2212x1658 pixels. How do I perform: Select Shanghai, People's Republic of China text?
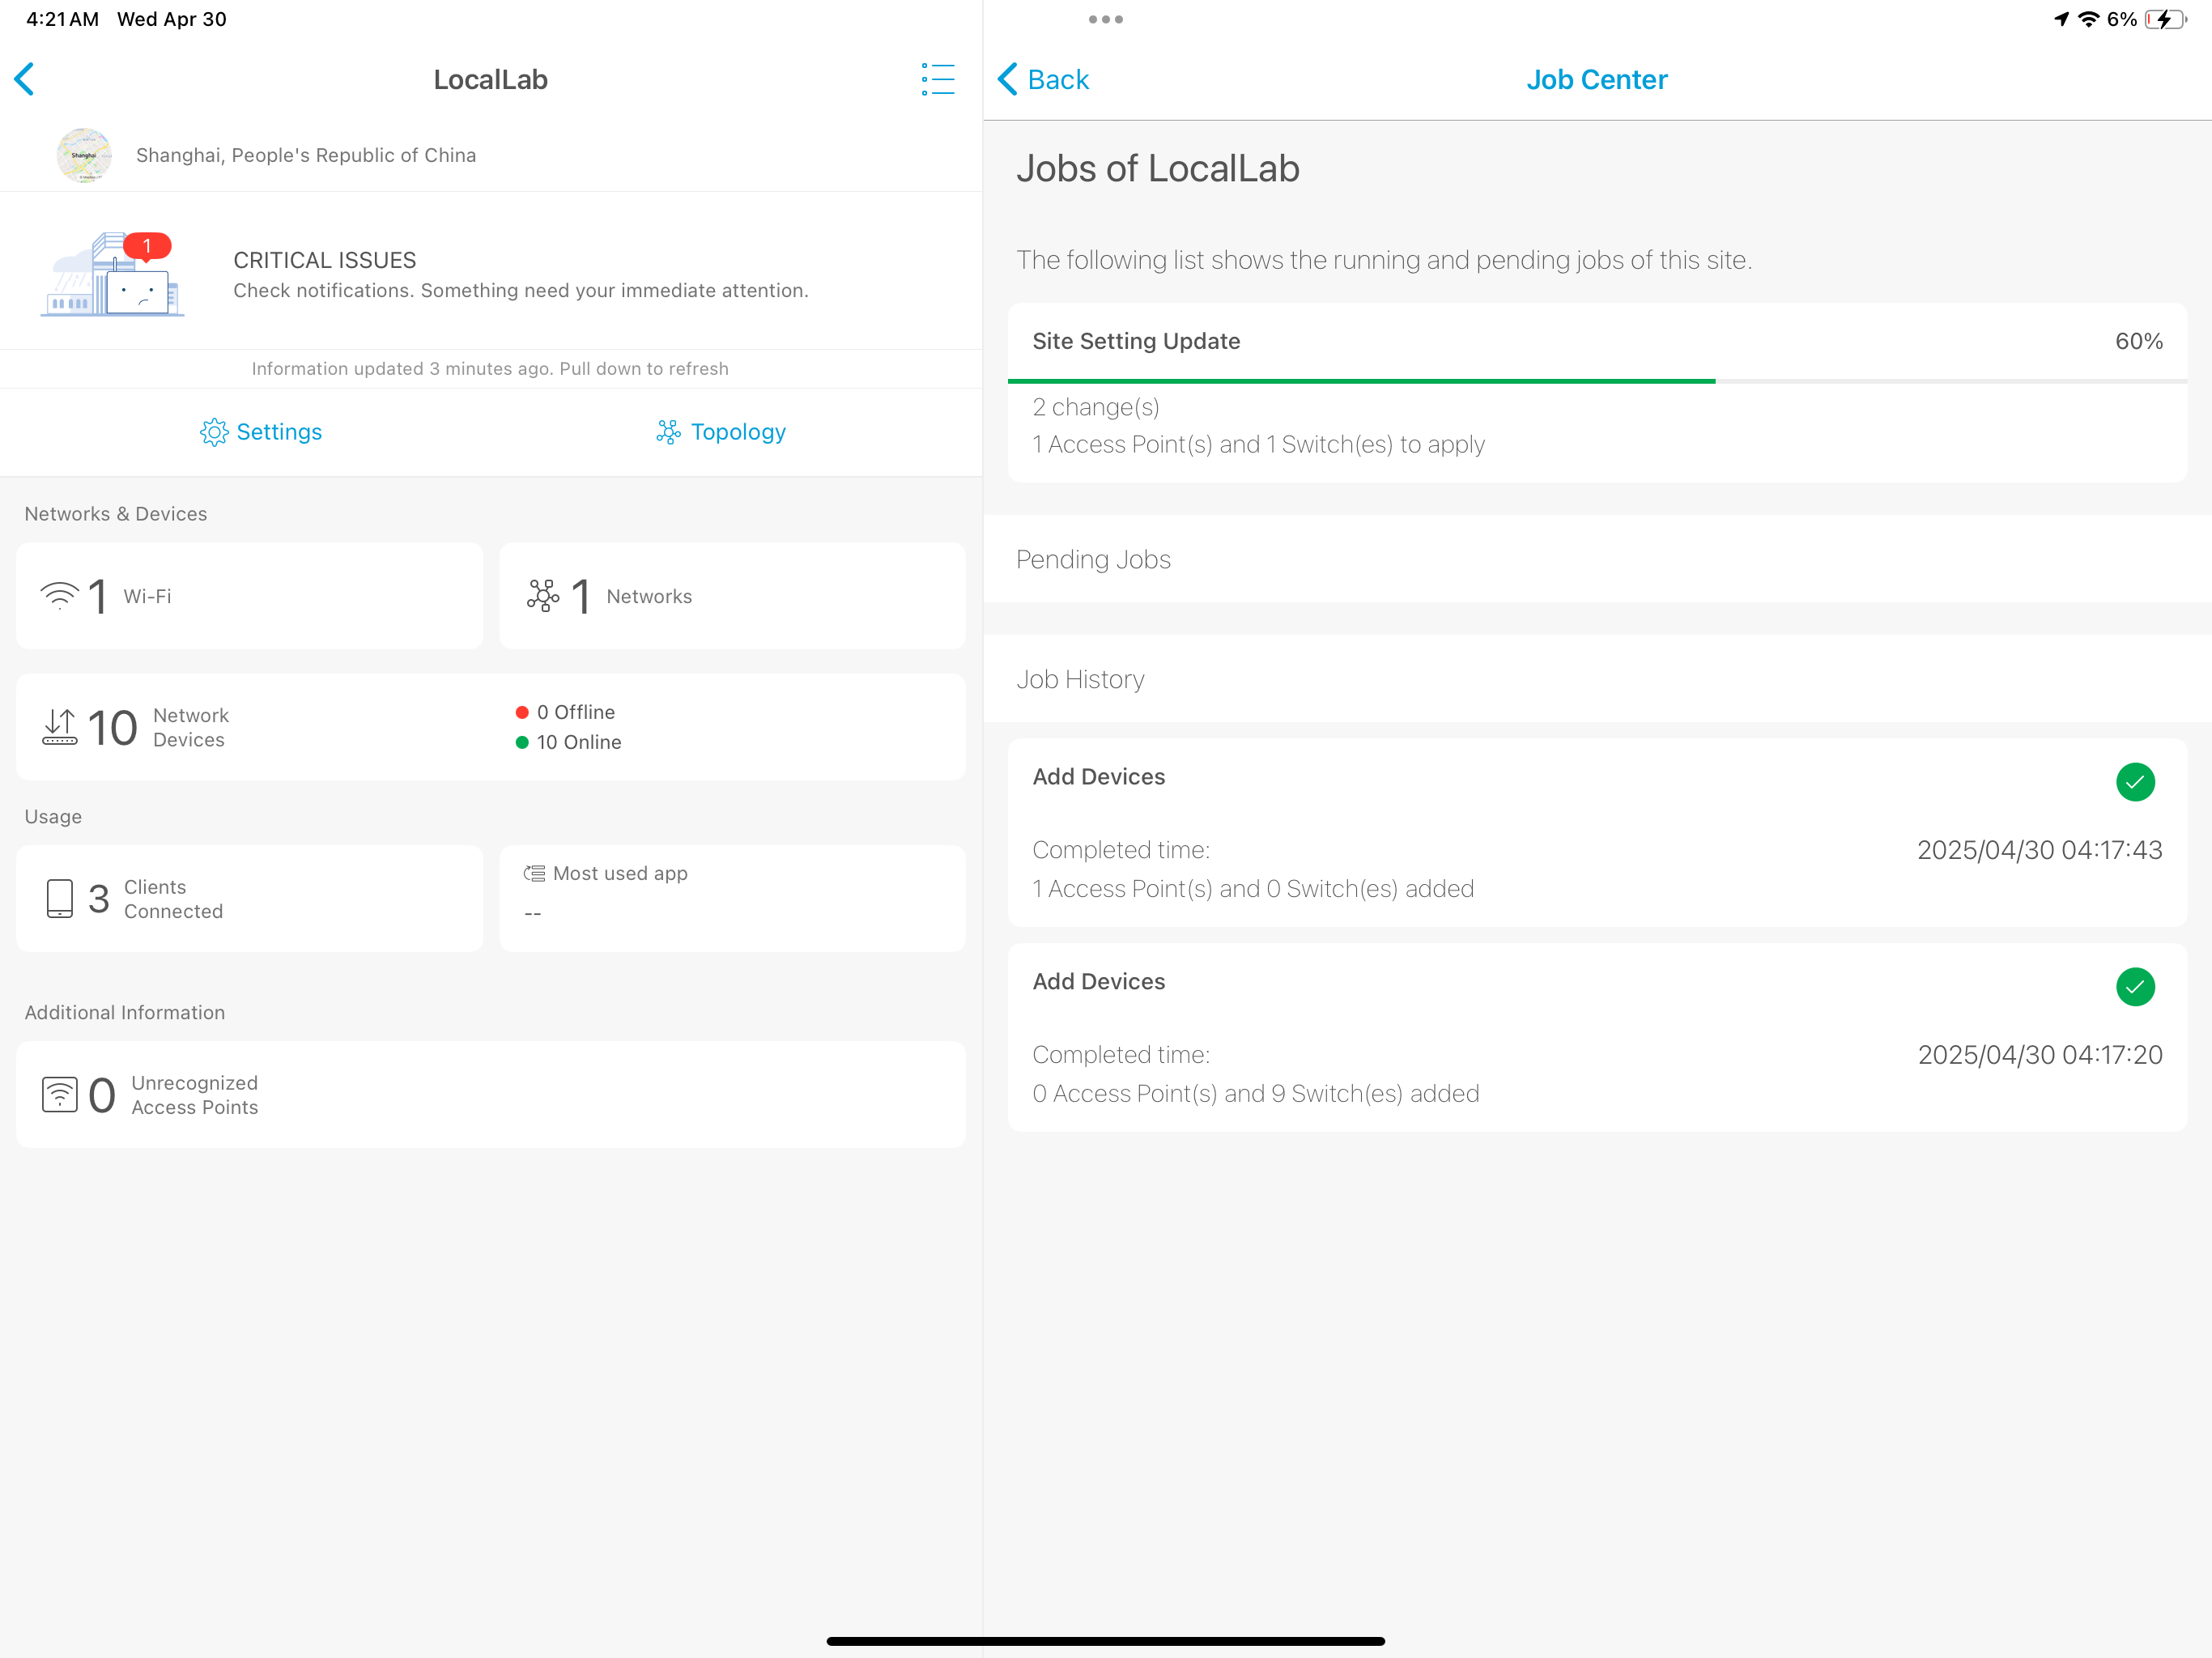coord(306,155)
